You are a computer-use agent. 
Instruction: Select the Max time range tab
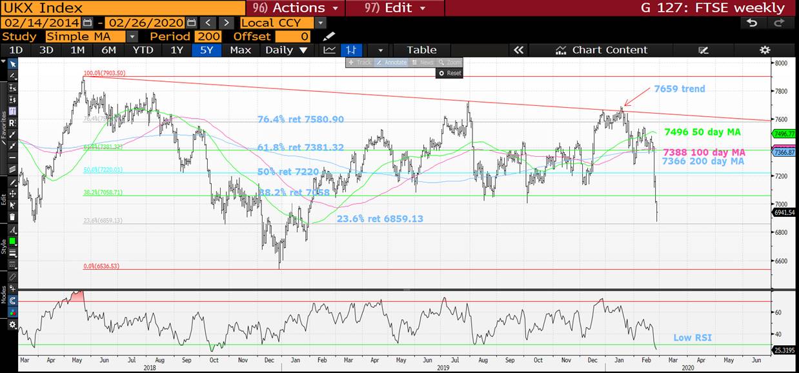[240, 50]
